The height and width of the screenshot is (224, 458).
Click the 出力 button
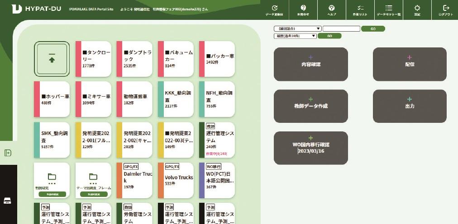[x=410, y=106]
